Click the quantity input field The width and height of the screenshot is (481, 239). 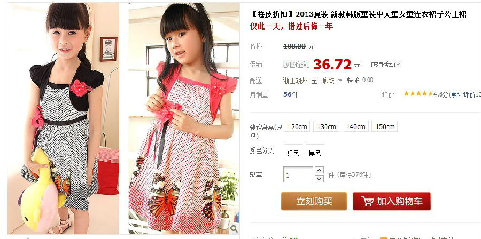tap(298, 174)
